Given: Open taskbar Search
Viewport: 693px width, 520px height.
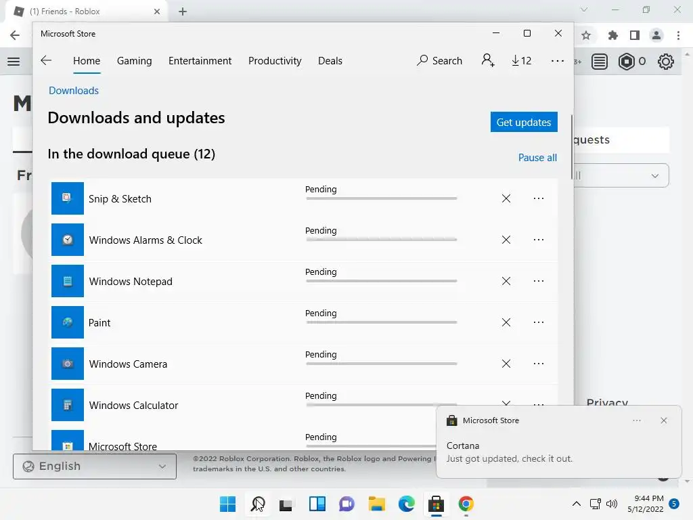Looking at the screenshot, I should pyautogui.click(x=258, y=504).
